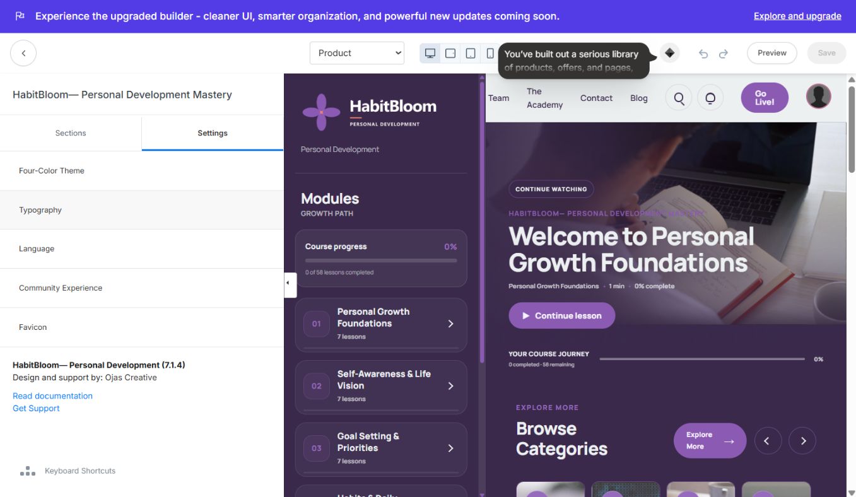Click 0 of 58 lessons completed text
Image resolution: width=856 pixels, height=497 pixels.
339,272
